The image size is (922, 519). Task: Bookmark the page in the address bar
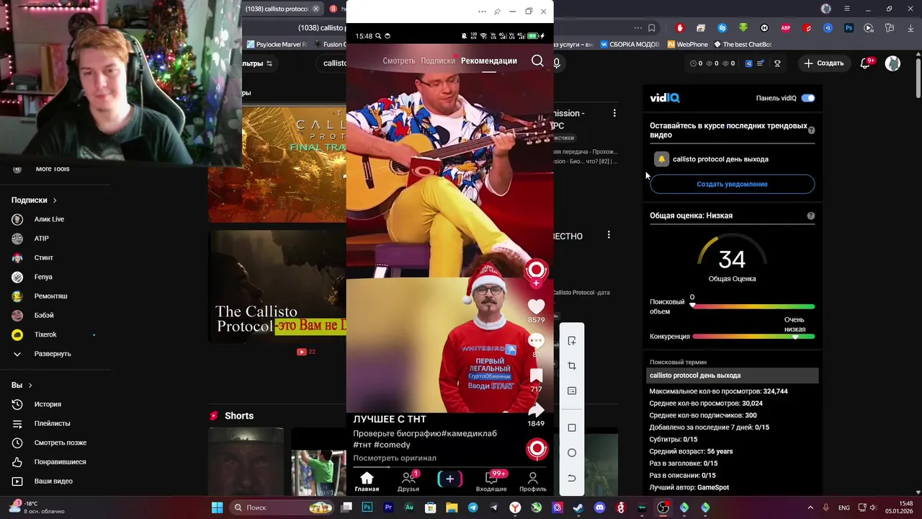(x=651, y=28)
